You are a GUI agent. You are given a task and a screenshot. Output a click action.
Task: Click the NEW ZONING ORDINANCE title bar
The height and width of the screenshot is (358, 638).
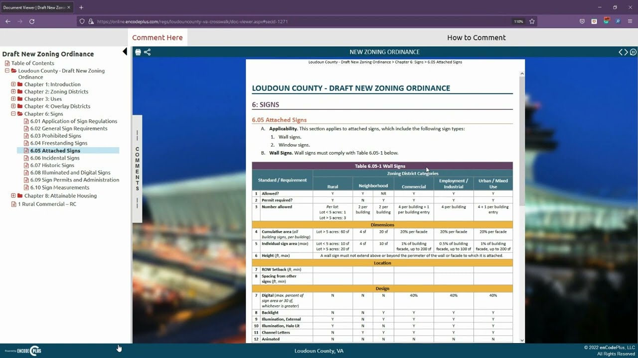384,52
